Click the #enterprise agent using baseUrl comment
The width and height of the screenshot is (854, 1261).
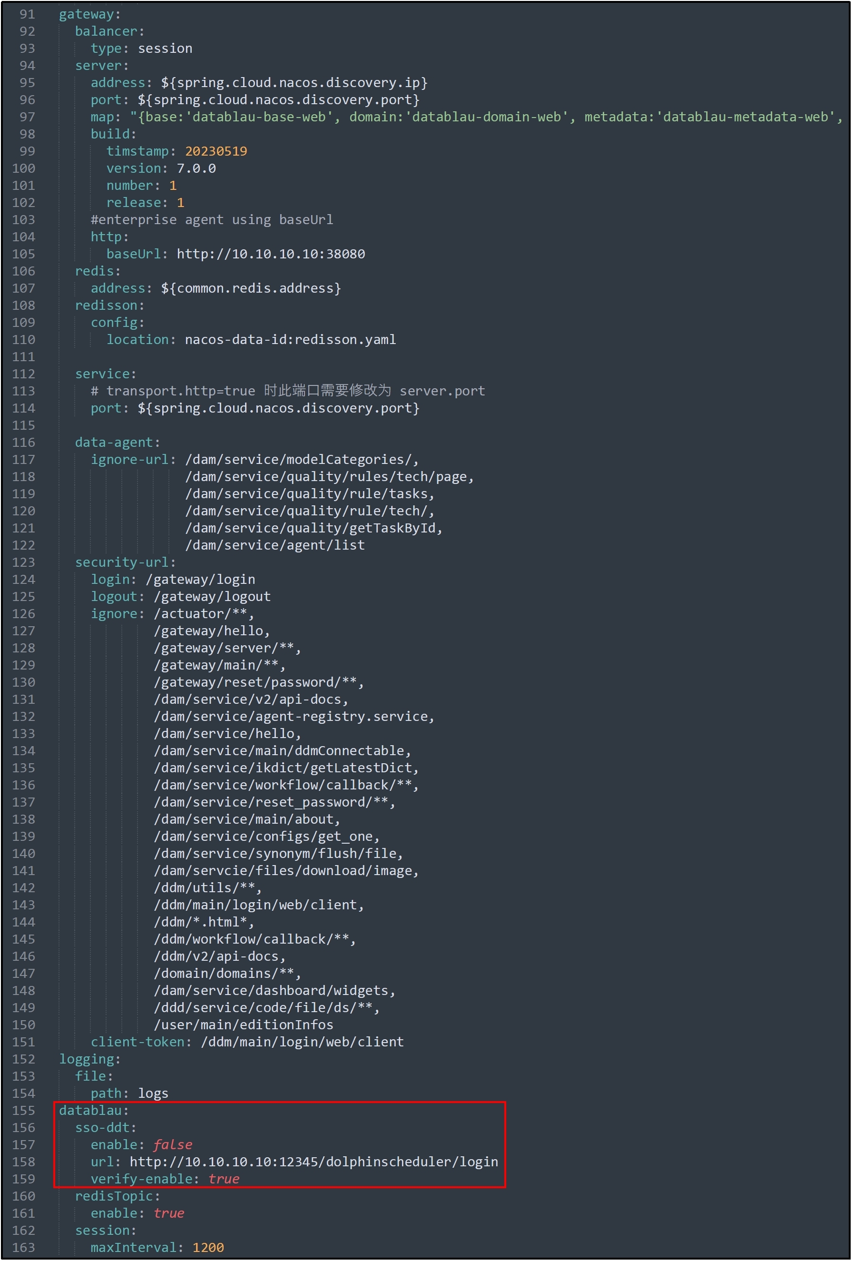[x=212, y=220]
